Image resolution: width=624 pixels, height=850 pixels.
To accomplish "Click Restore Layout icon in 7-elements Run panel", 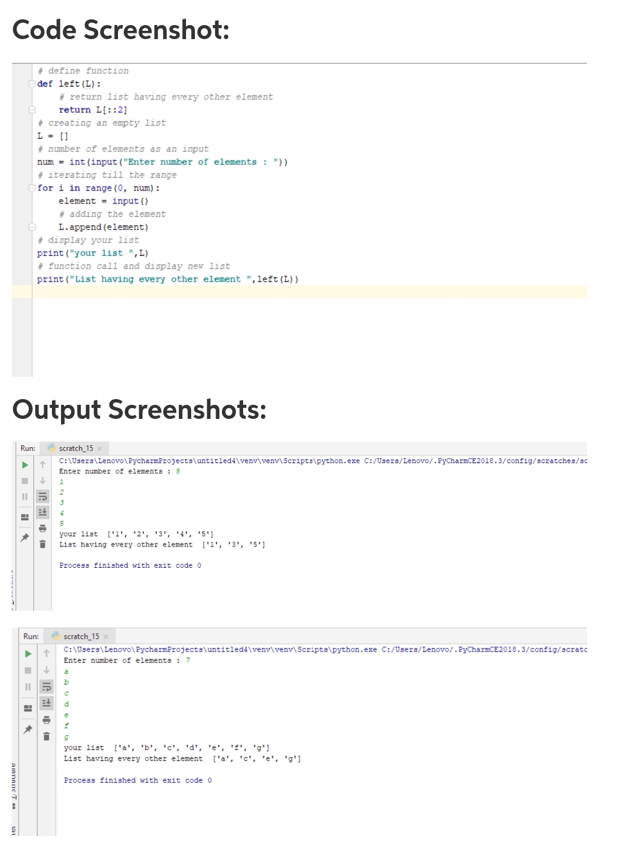I will point(28,708).
